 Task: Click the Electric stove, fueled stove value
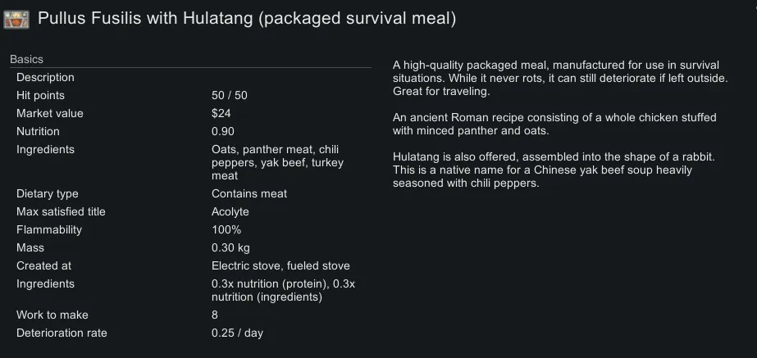coord(280,265)
